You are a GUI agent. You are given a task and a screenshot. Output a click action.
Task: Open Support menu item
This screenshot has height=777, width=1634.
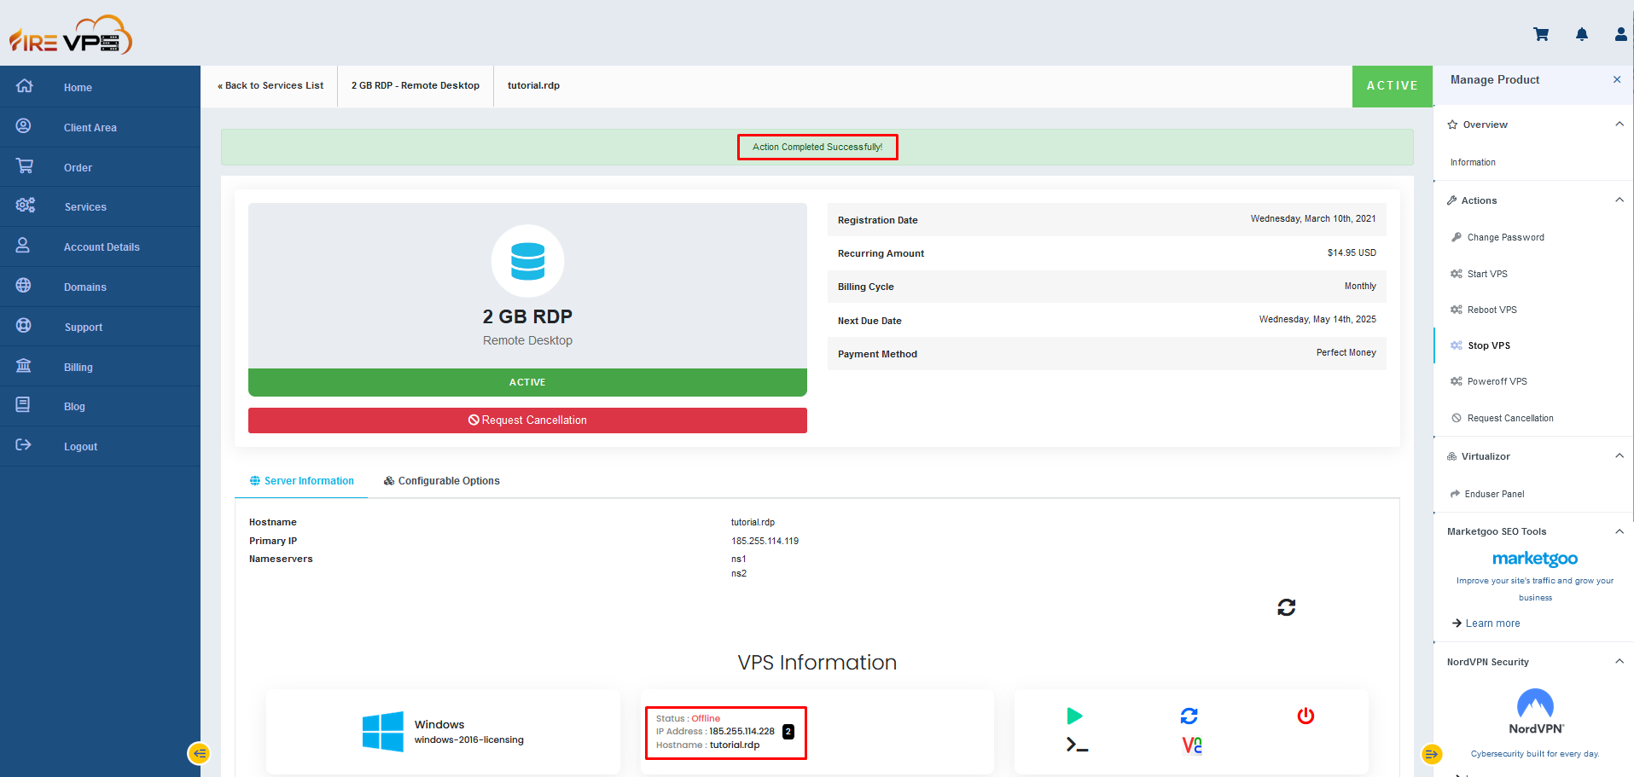point(84,327)
